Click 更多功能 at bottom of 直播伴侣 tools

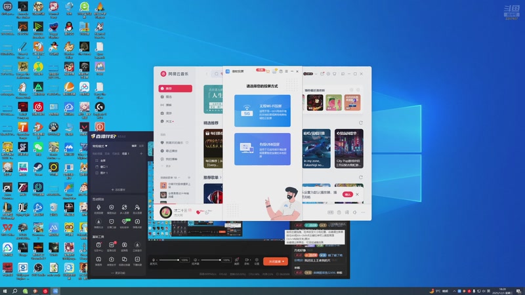click(118, 273)
